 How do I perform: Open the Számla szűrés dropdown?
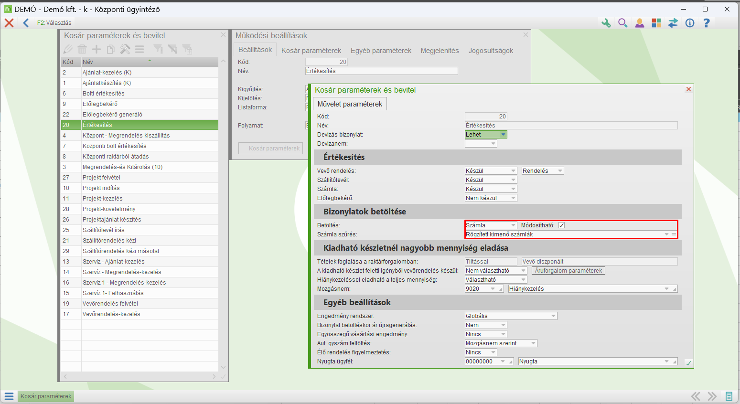(666, 234)
